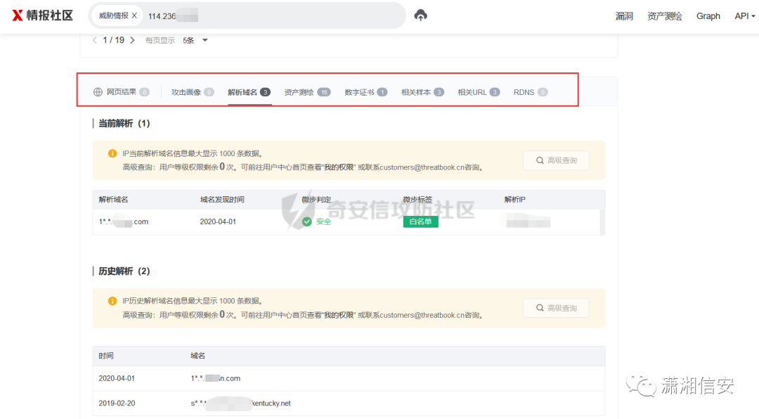Click info icon in 当前解析 notice

pos(112,153)
